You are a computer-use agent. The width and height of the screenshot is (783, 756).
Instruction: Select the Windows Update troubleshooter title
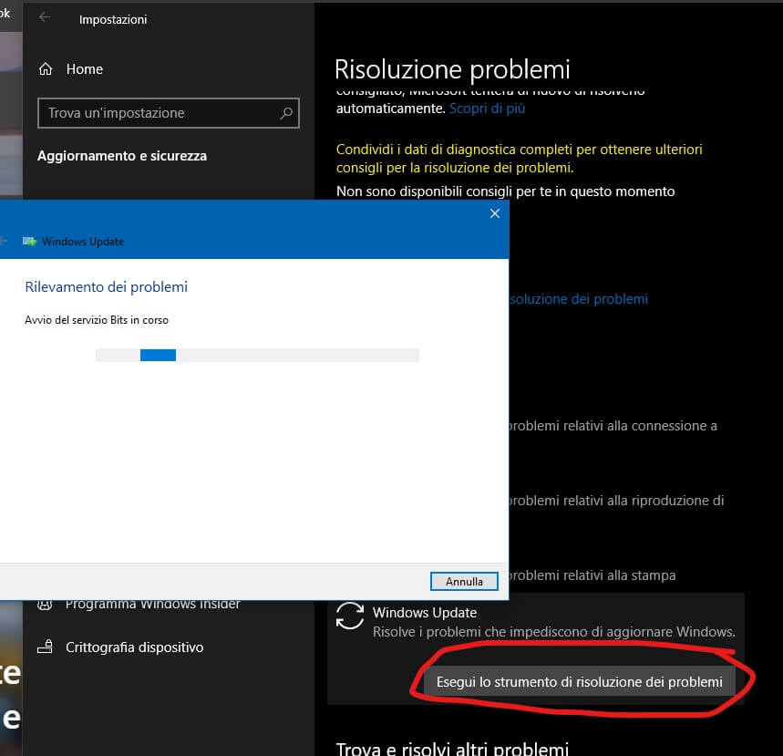[x=425, y=613]
